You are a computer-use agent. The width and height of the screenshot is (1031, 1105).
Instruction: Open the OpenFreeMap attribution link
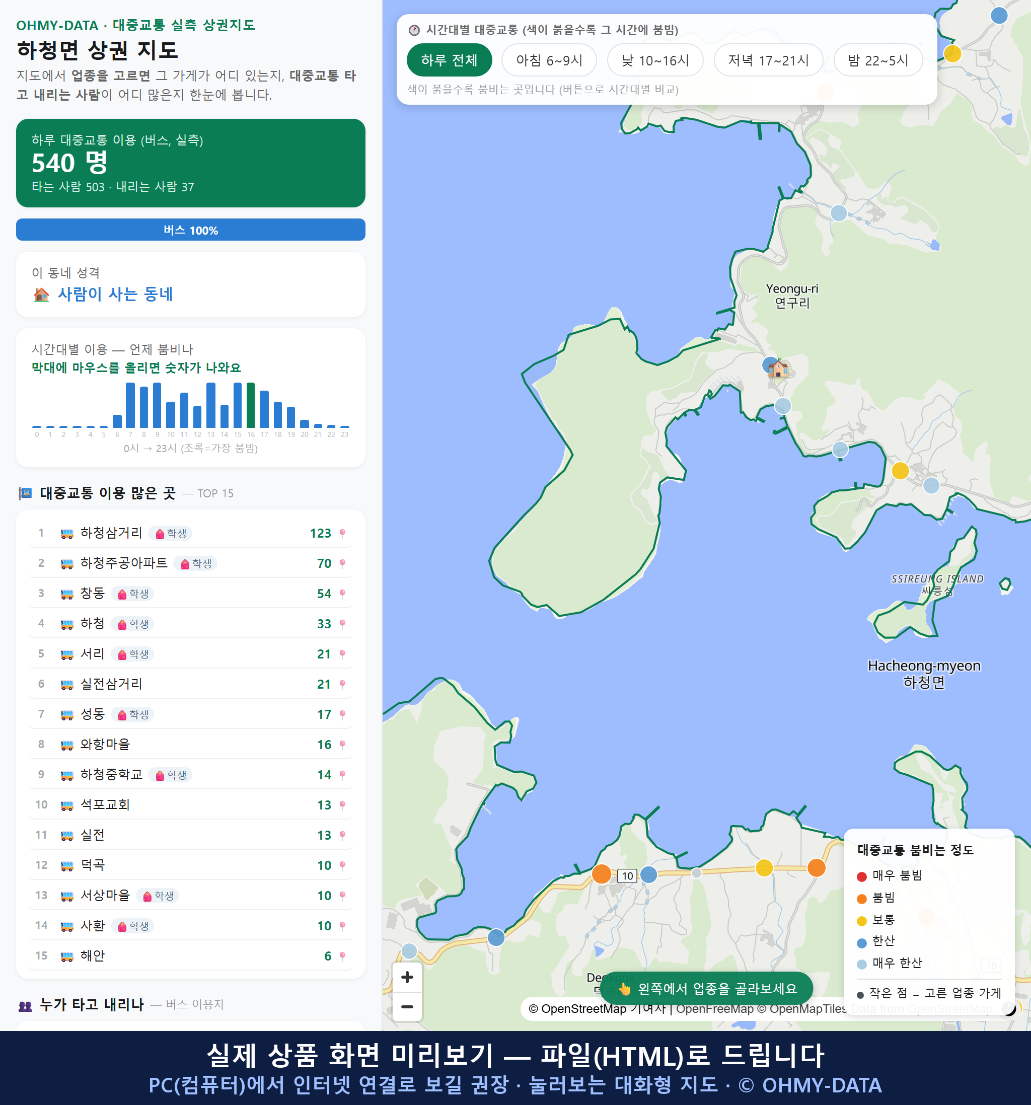pos(715,1009)
